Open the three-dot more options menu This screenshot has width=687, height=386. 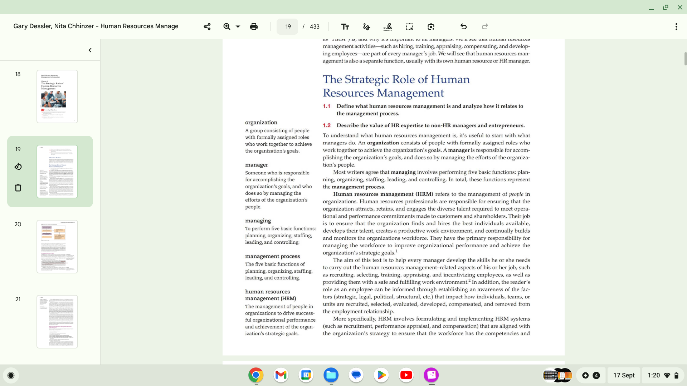tap(676, 26)
